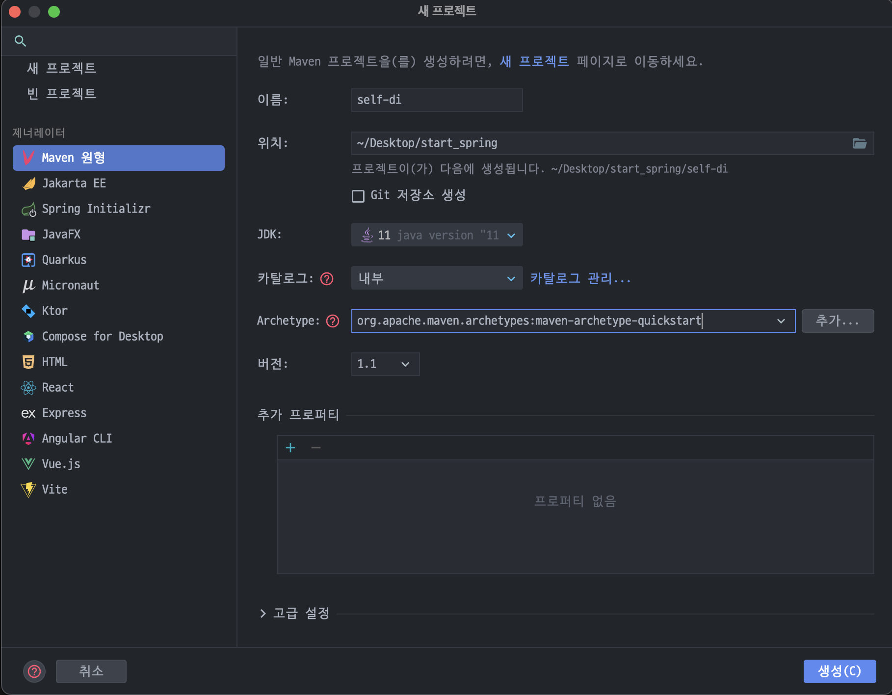Click the search magnifier icon
892x695 pixels.
point(20,41)
